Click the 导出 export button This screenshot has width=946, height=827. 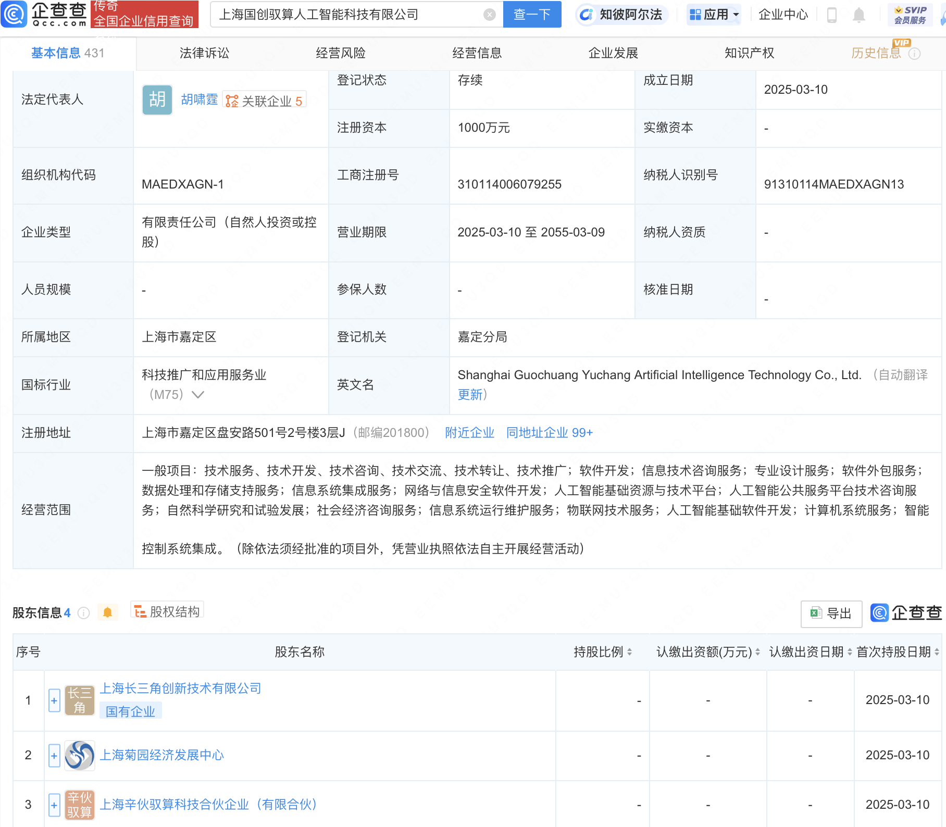coord(831,613)
